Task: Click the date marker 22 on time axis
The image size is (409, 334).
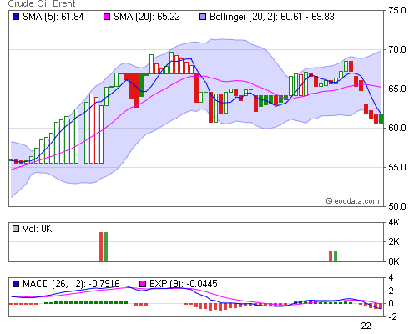Action: pos(366,326)
